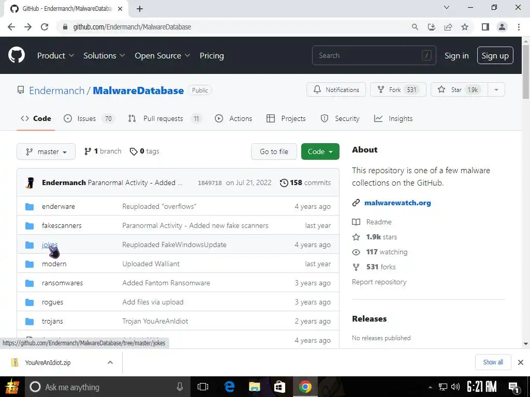Image resolution: width=530 pixels, height=397 pixels.
Task: Open Issues tab
Action: pos(89,118)
